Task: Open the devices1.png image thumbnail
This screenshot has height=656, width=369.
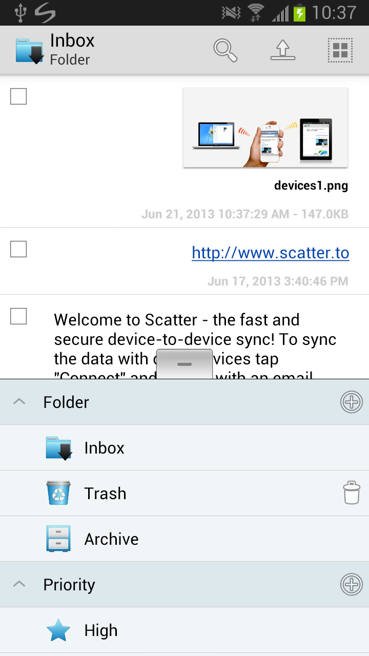Action: coord(265,127)
